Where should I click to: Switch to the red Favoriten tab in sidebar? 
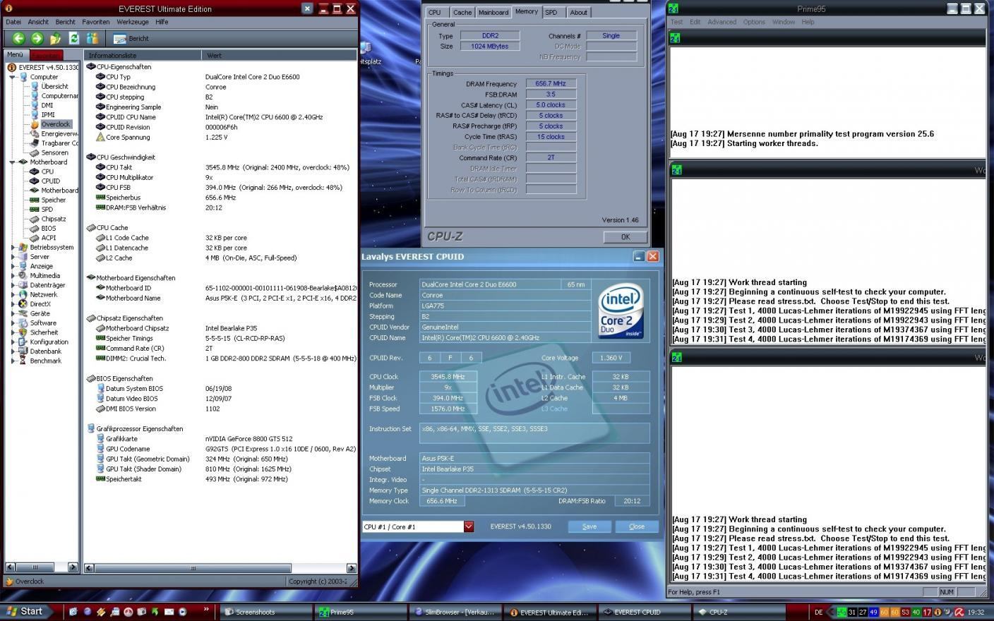[x=46, y=55]
